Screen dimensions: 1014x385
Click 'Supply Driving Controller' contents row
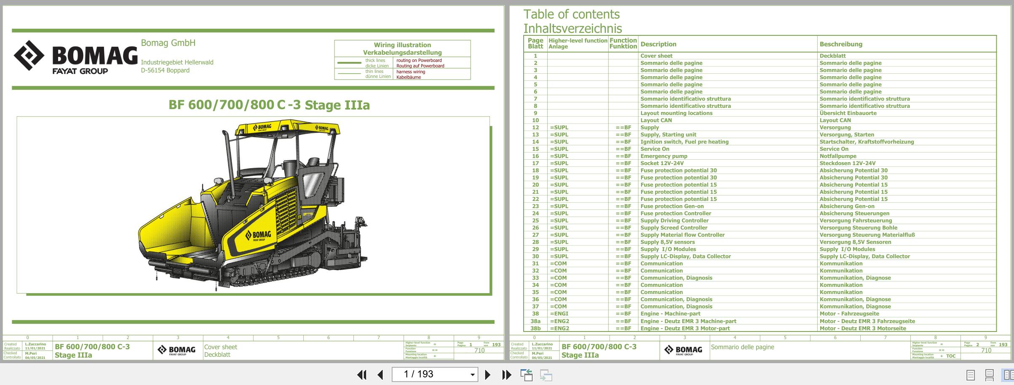click(674, 221)
